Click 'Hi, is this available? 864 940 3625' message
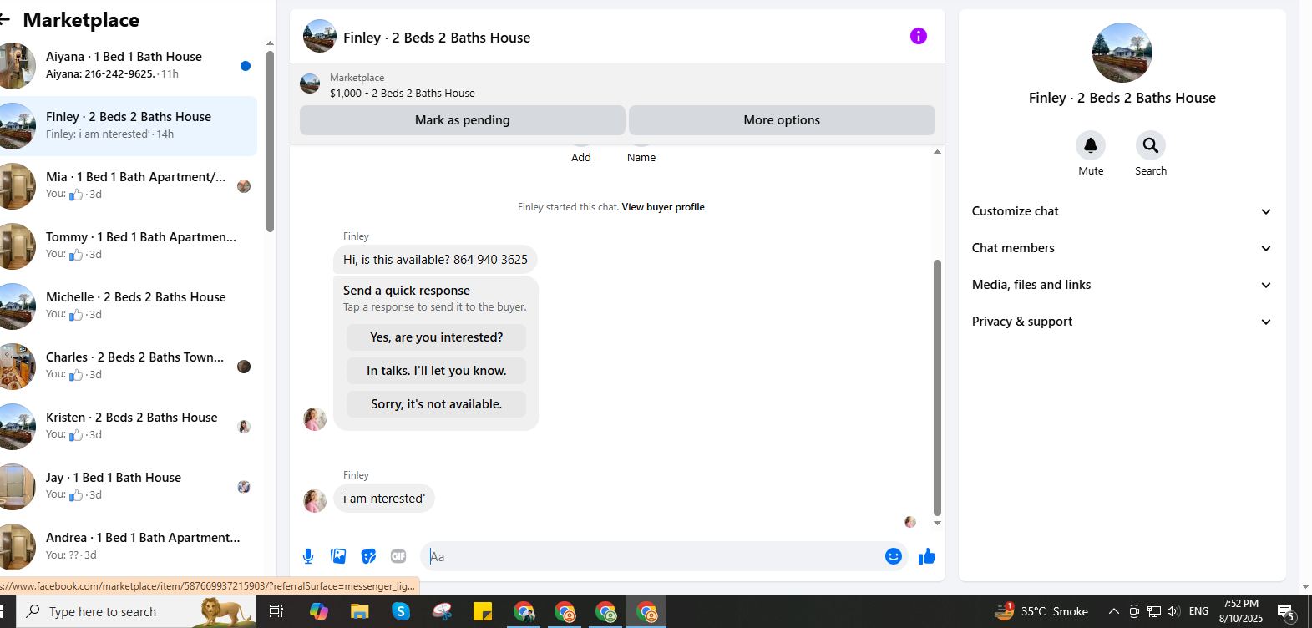The image size is (1312, 628). [x=435, y=260]
